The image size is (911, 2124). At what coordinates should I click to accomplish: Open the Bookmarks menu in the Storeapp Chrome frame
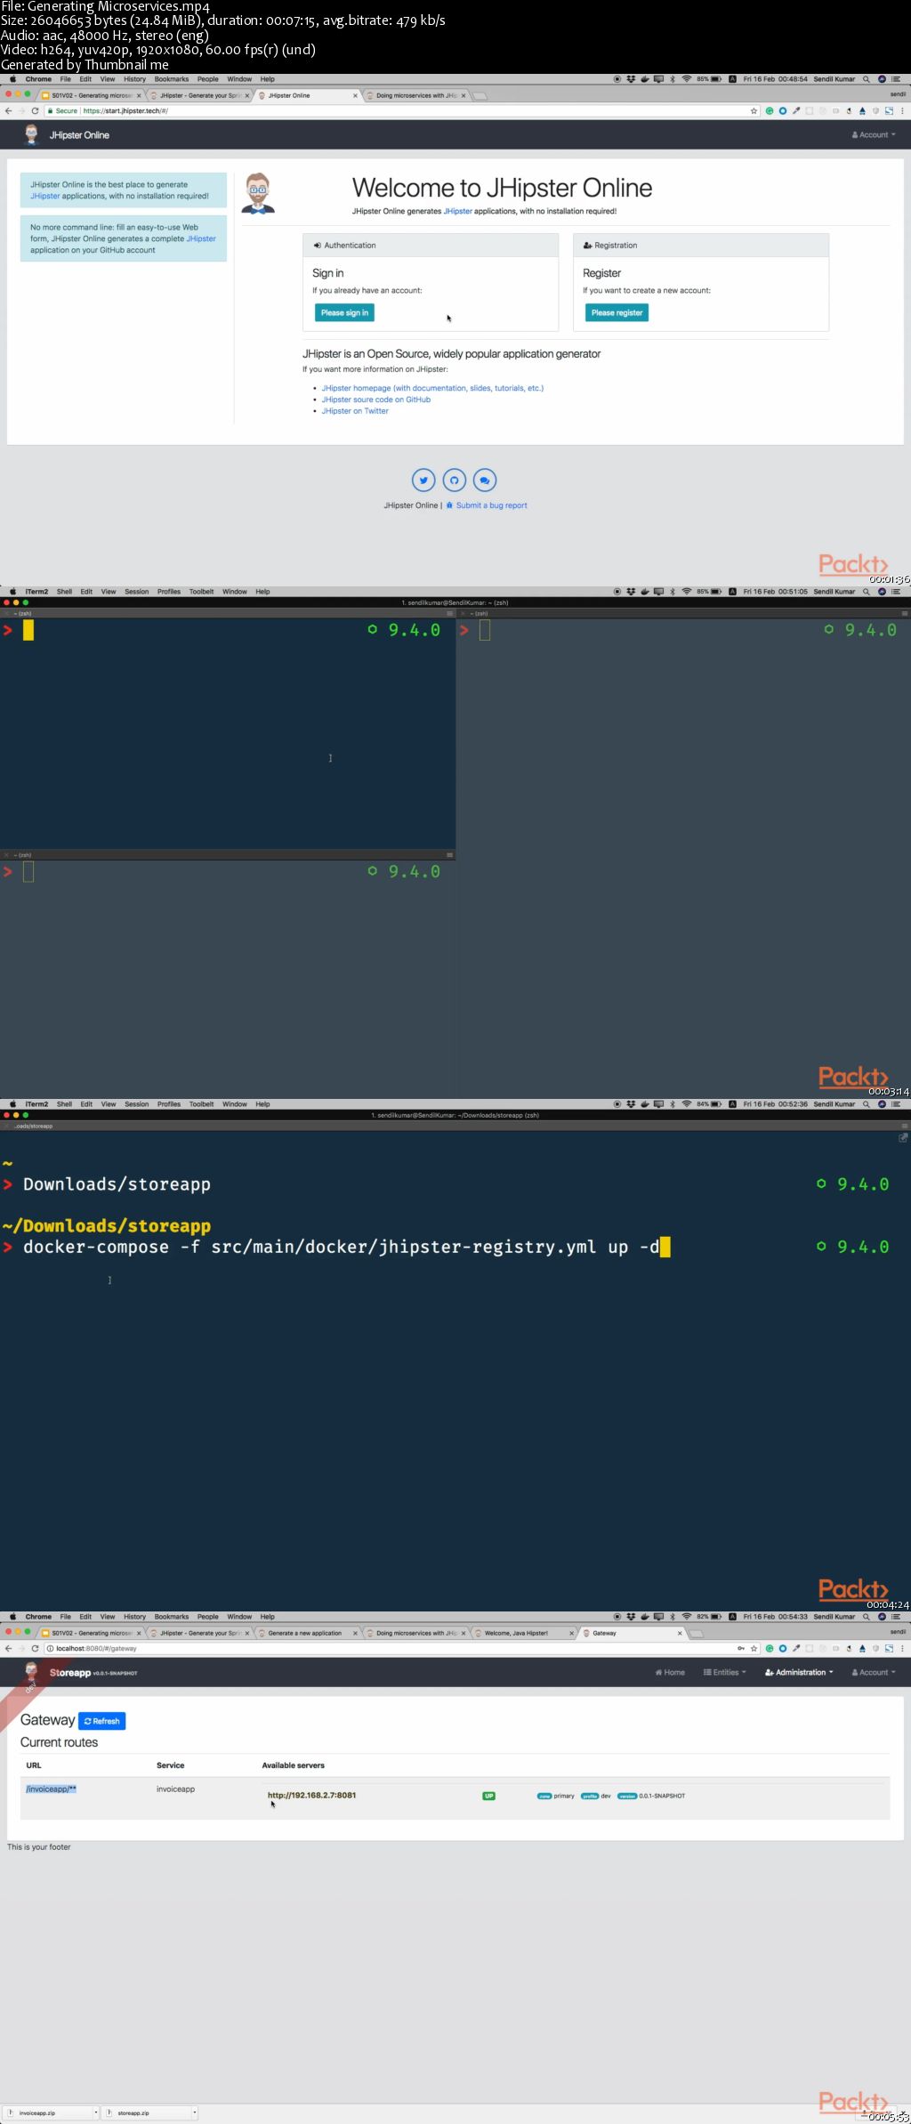pyautogui.click(x=172, y=1617)
